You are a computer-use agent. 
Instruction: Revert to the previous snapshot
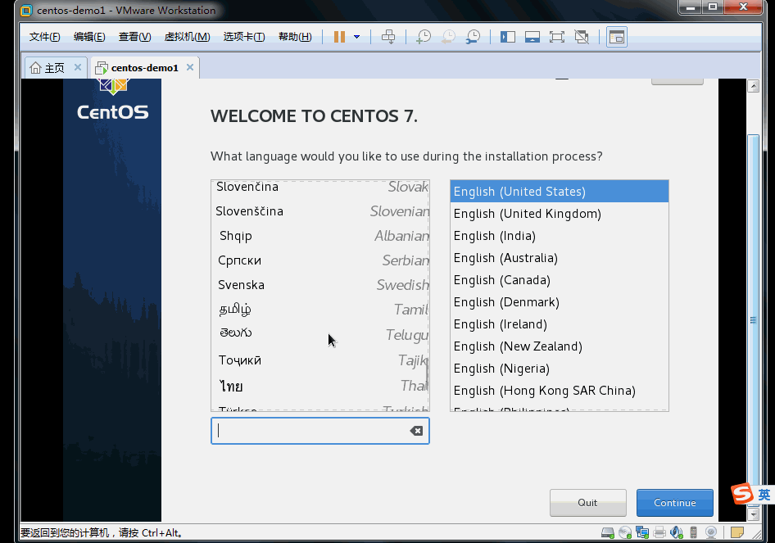(x=448, y=37)
